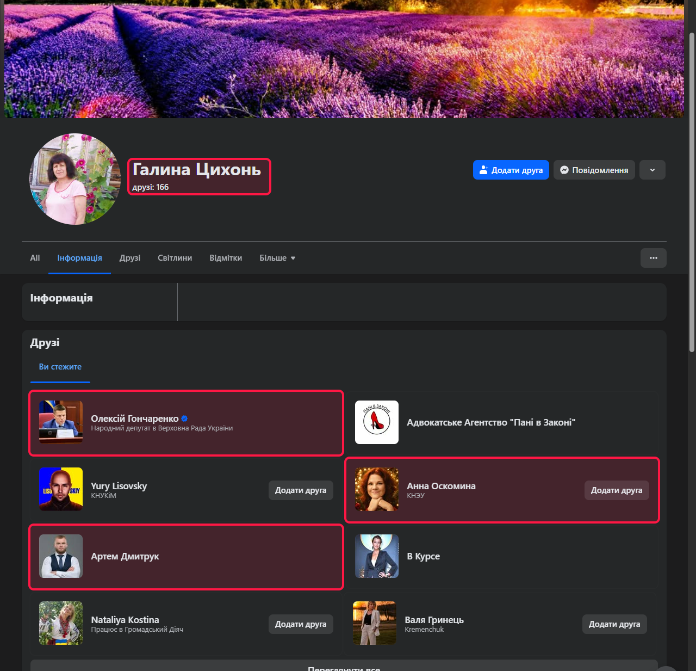The height and width of the screenshot is (671, 696).
Task: Open Анна Оскомина profile link
Action: pos(442,486)
